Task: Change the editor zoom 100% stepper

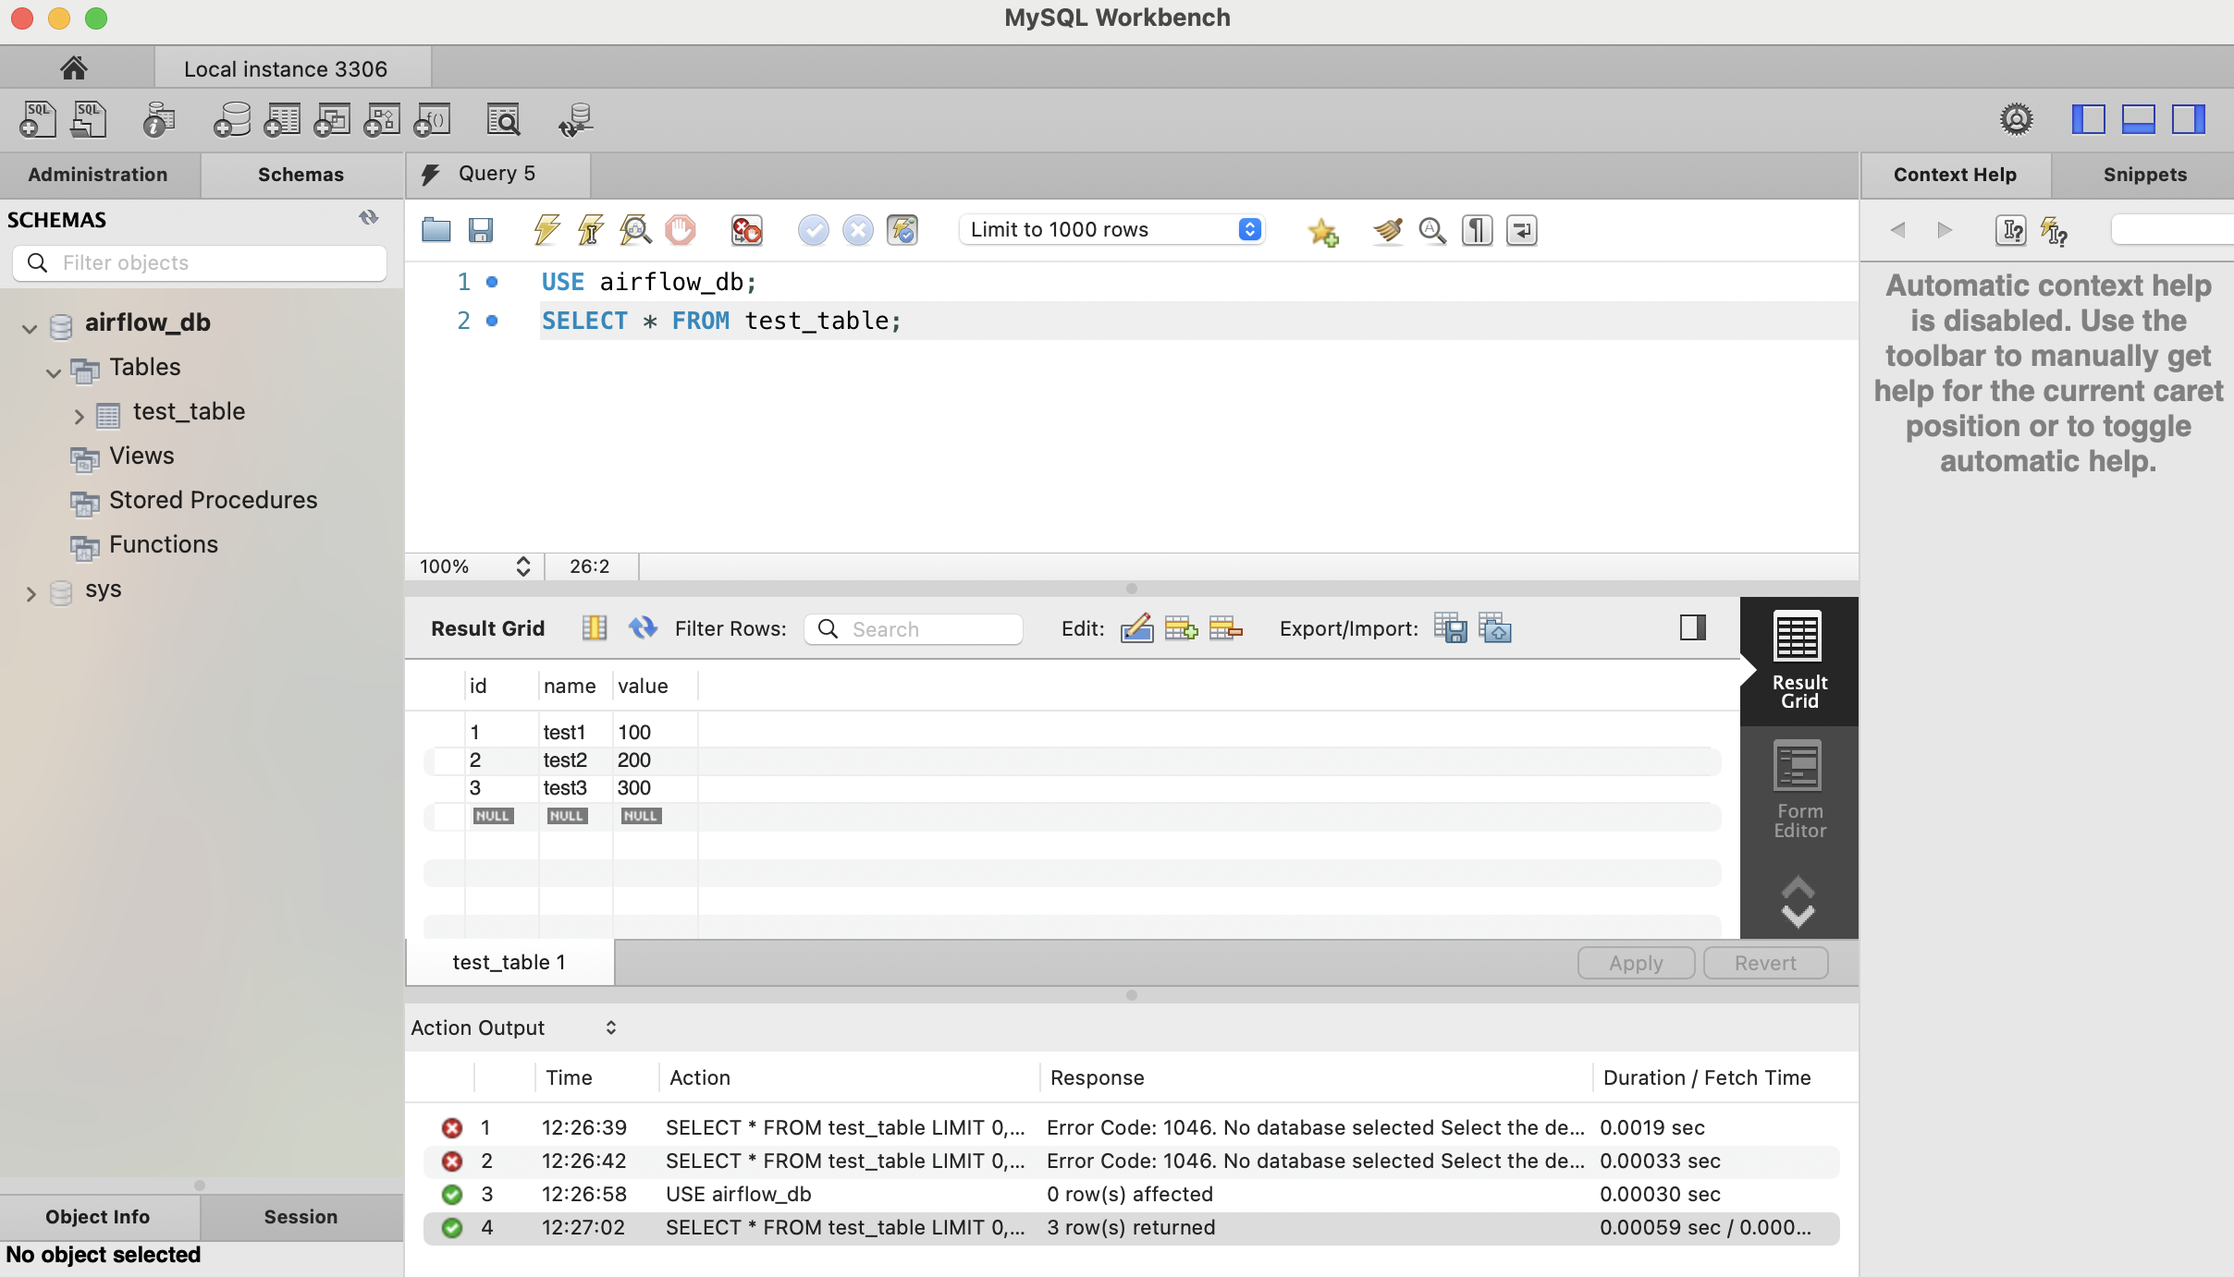Action: (x=523, y=566)
